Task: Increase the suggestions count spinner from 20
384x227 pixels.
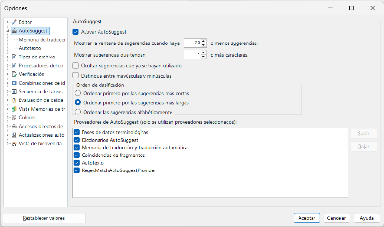Action: click(203, 41)
